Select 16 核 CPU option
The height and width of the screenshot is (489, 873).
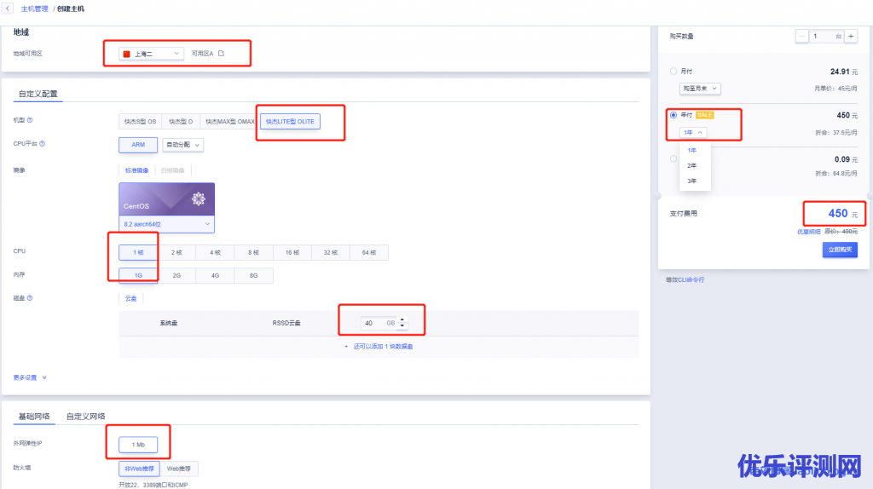pos(292,252)
